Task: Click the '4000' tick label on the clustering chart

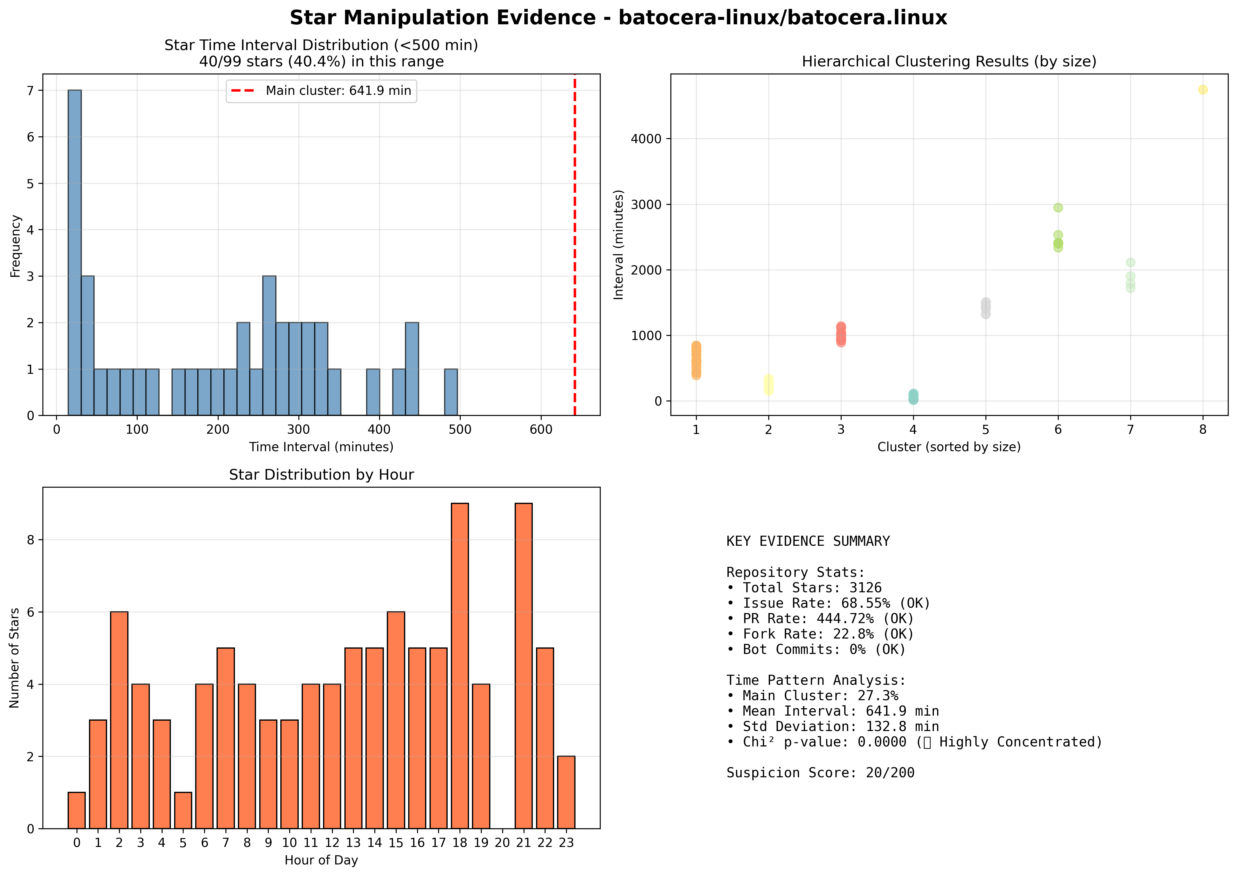Action: [x=646, y=139]
